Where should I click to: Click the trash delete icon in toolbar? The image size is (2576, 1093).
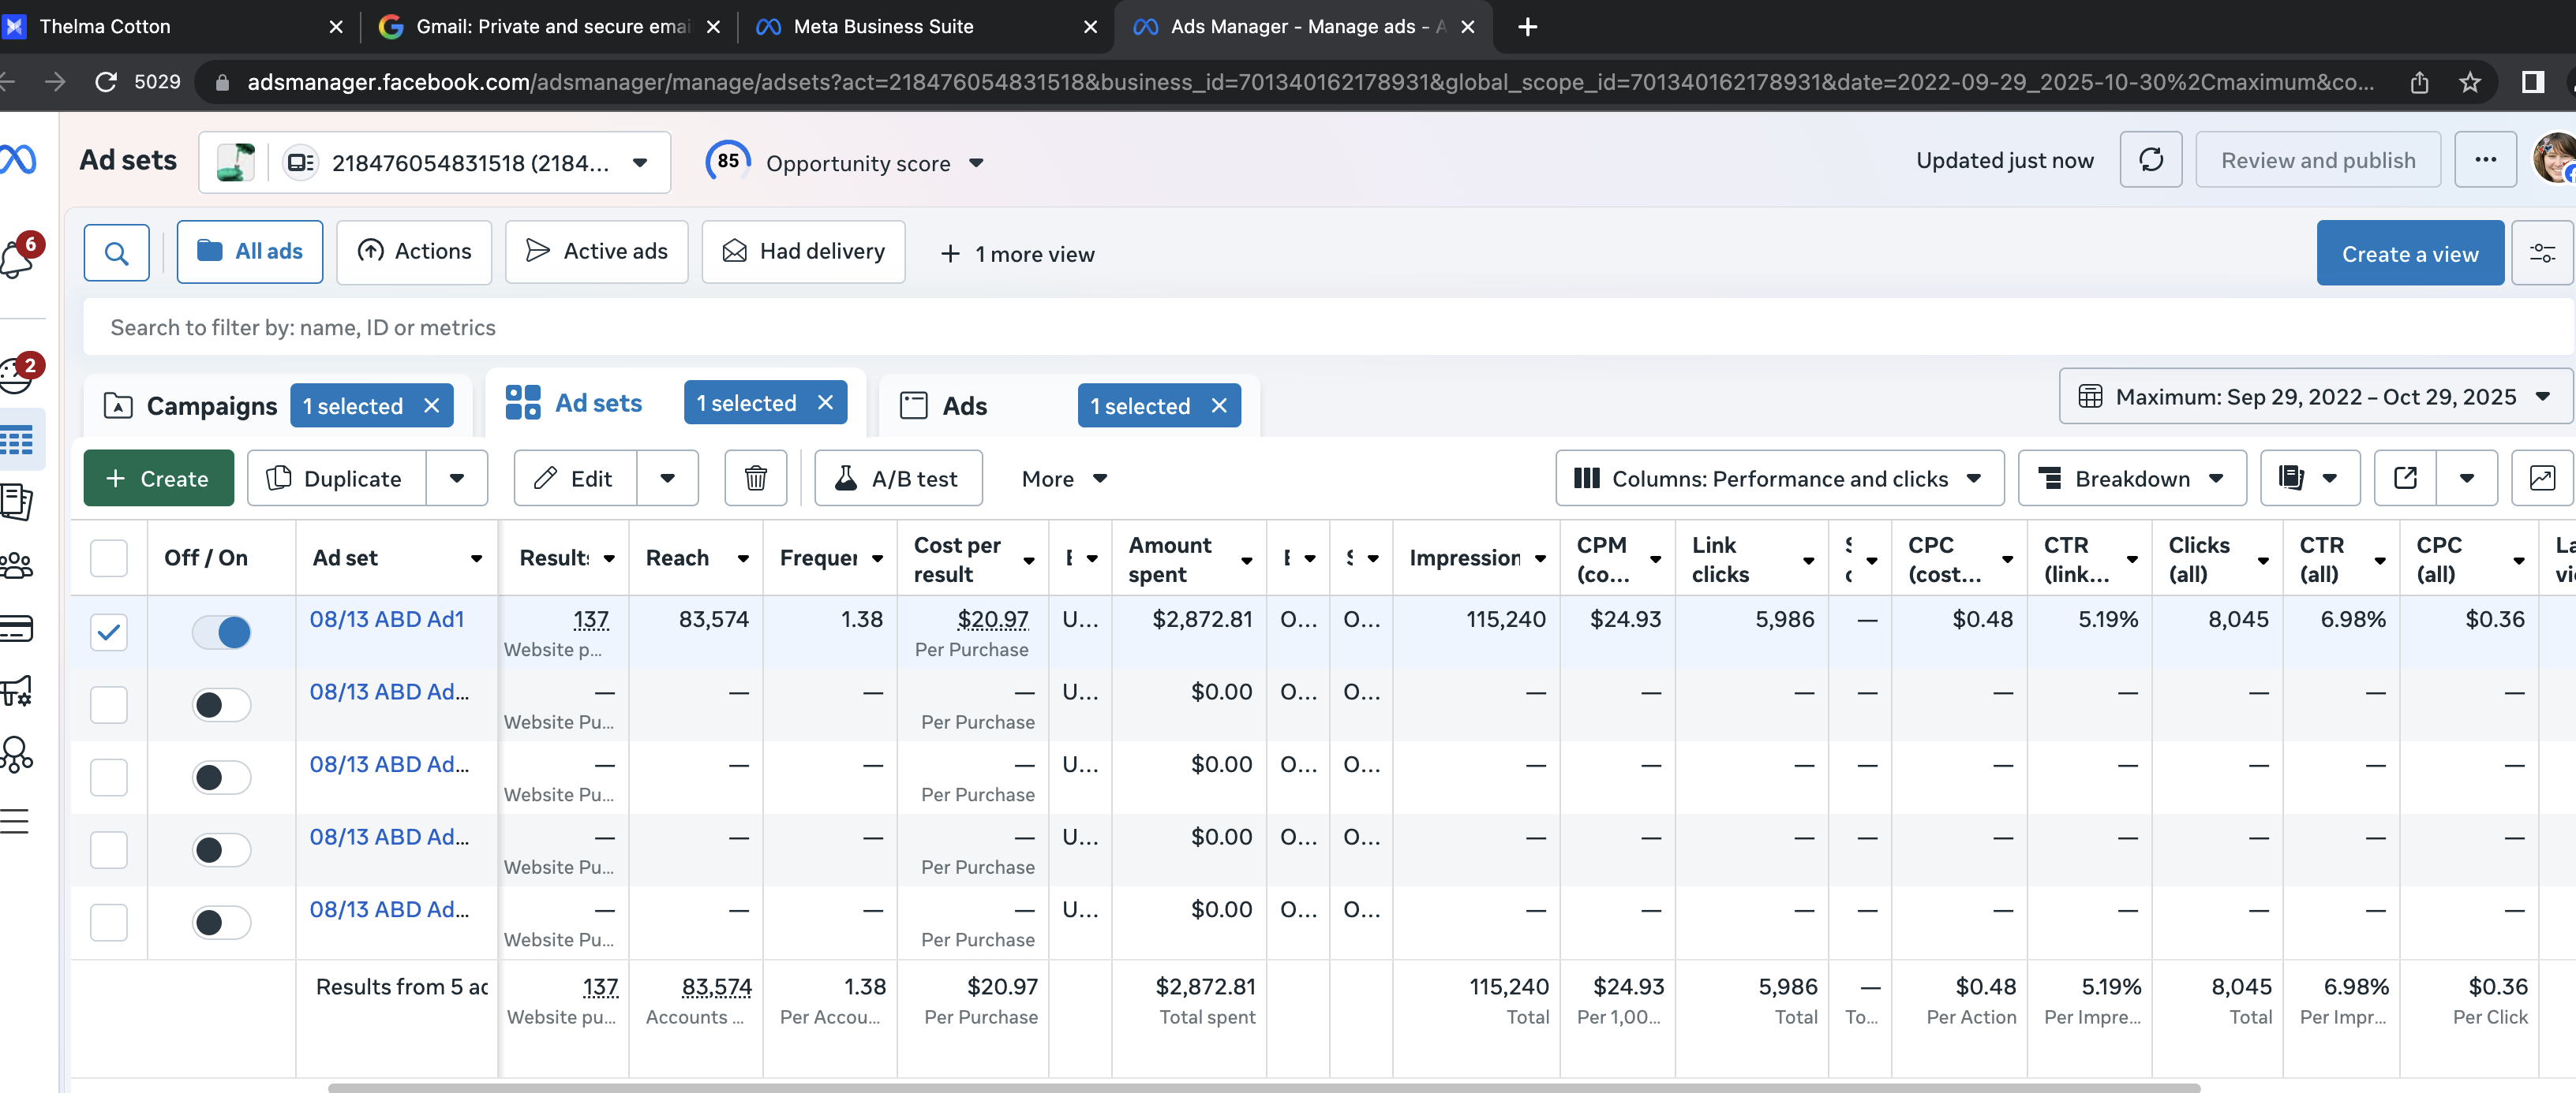click(755, 479)
